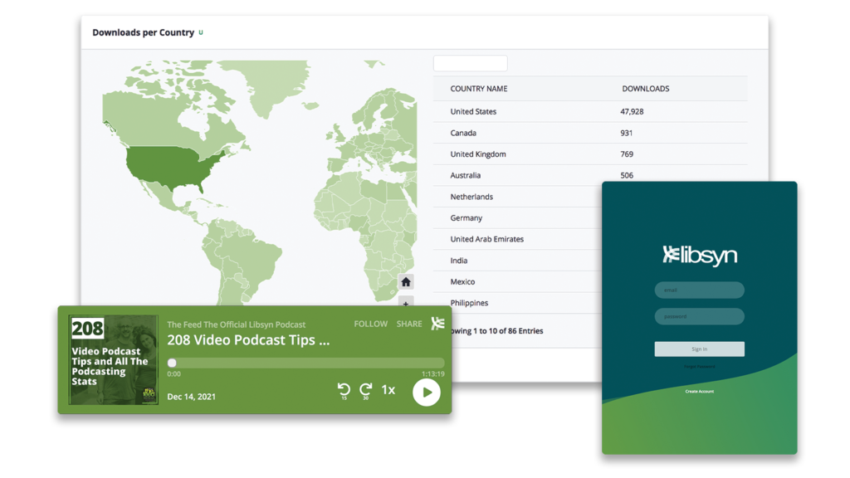
Task: Click the 931 downloads value
Action: pos(627,133)
